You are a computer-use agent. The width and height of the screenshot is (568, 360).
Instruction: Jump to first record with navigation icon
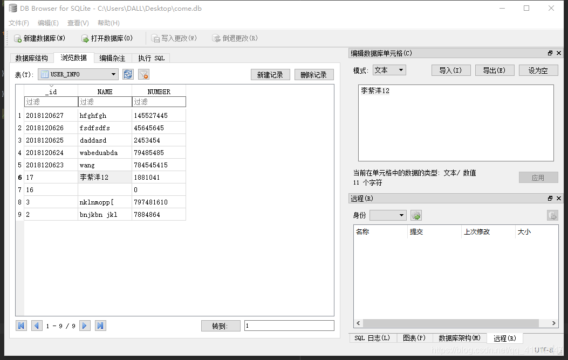(20, 325)
